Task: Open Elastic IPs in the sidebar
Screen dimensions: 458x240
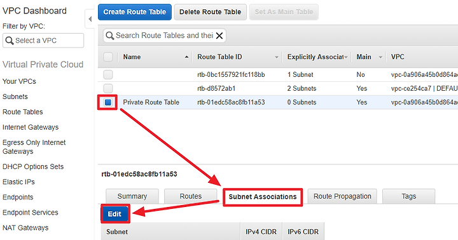Action: (18, 182)
